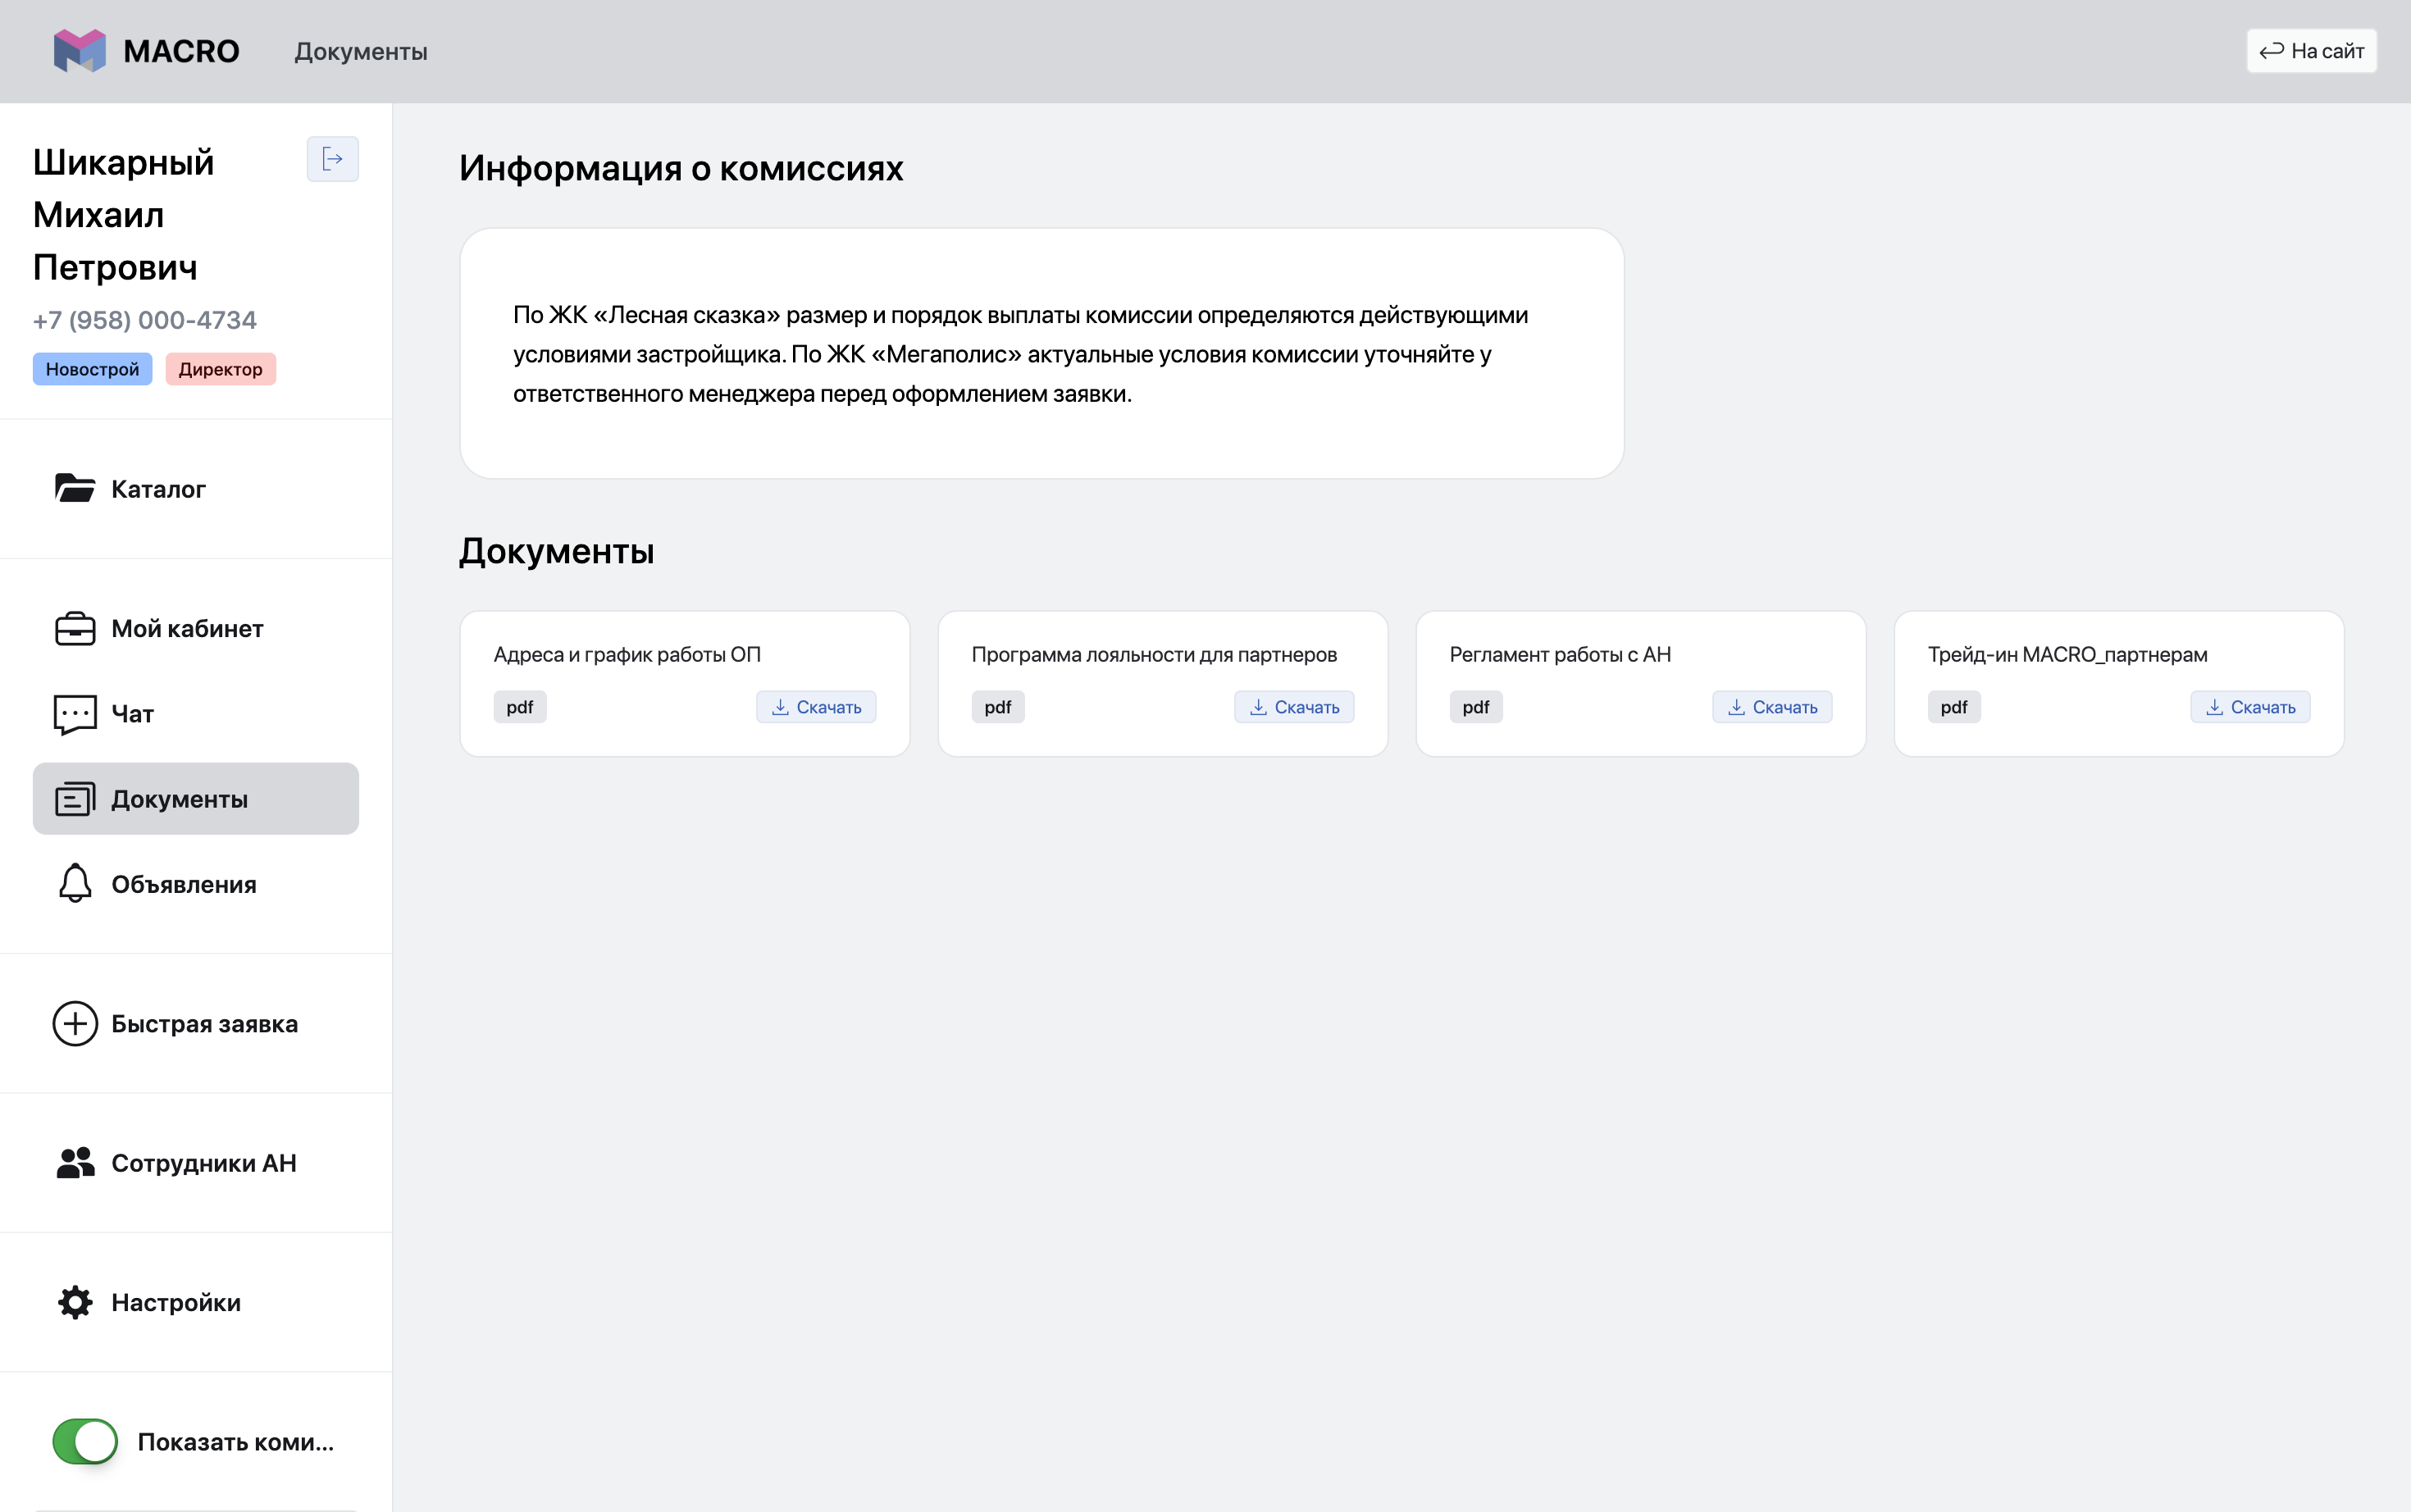
Task: Click the Регламент работы с АН title
Action: [x=1560, y=654]
